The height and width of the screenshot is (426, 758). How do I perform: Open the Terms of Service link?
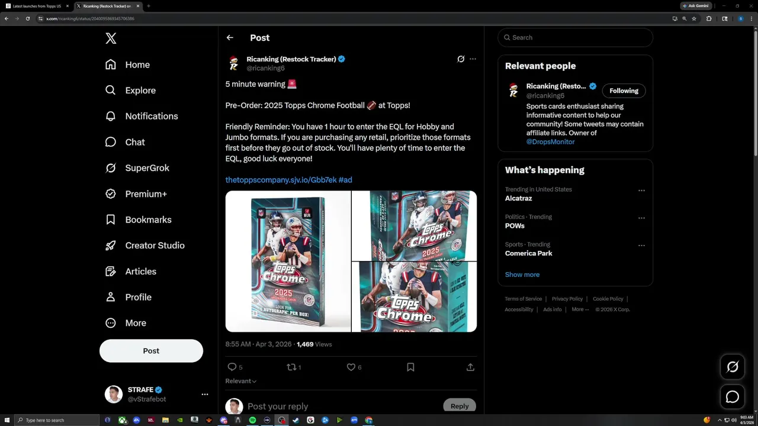click(523, 299)
